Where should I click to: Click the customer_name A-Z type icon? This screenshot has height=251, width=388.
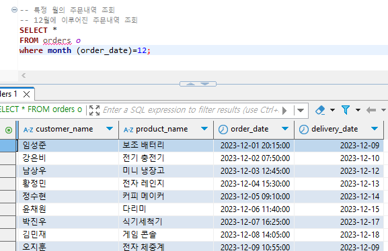[28, 130]
